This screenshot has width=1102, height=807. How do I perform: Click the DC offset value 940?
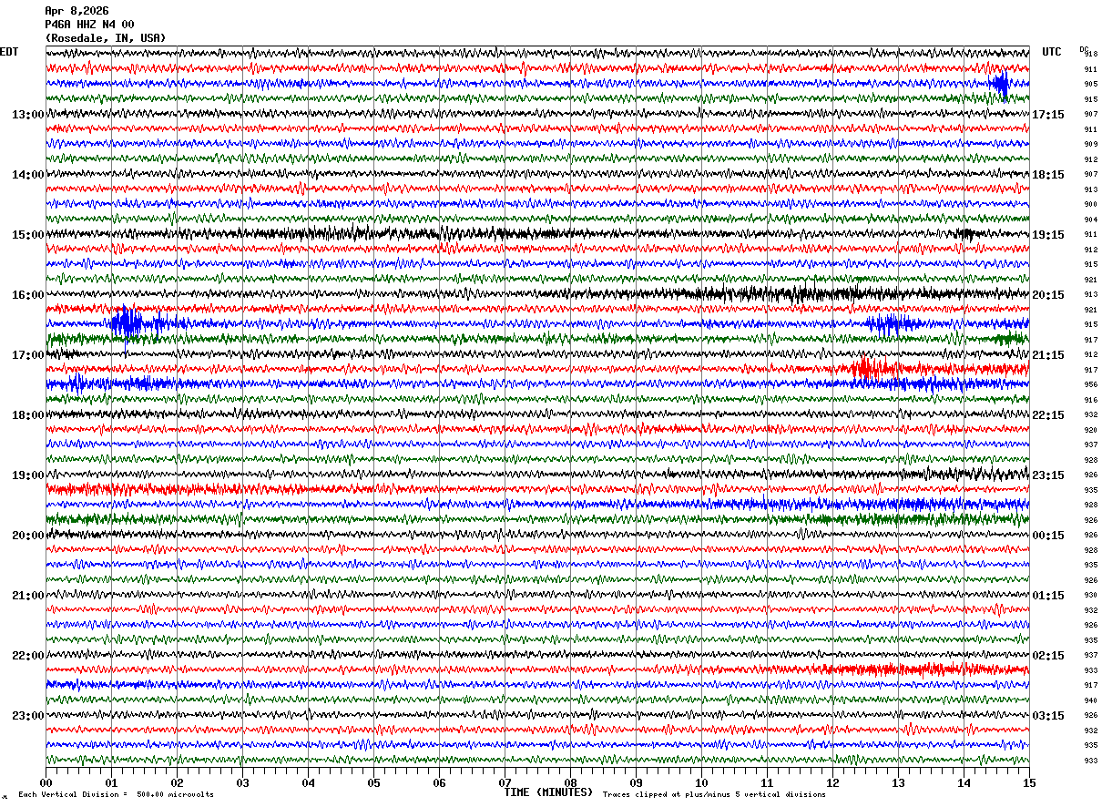(1090, 700)
